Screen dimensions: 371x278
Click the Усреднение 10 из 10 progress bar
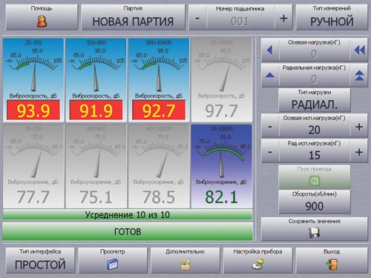pos(128,214)
